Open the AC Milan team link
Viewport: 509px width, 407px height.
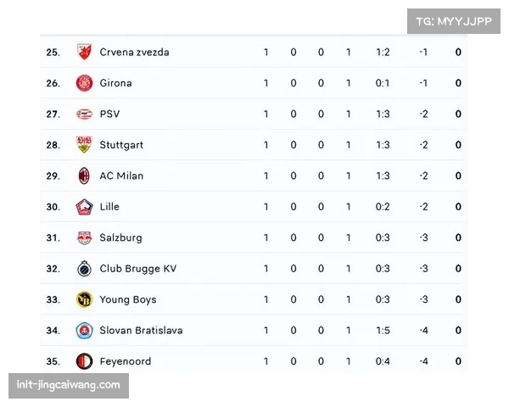121,176
